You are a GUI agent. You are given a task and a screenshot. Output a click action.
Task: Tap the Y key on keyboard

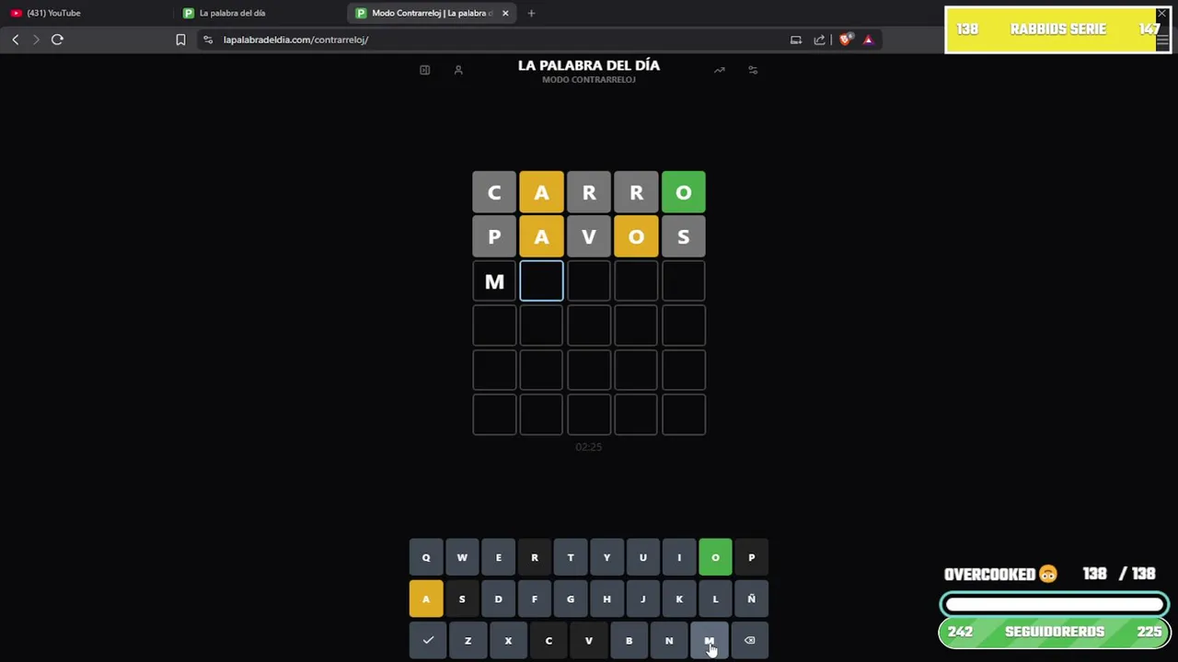606,557
